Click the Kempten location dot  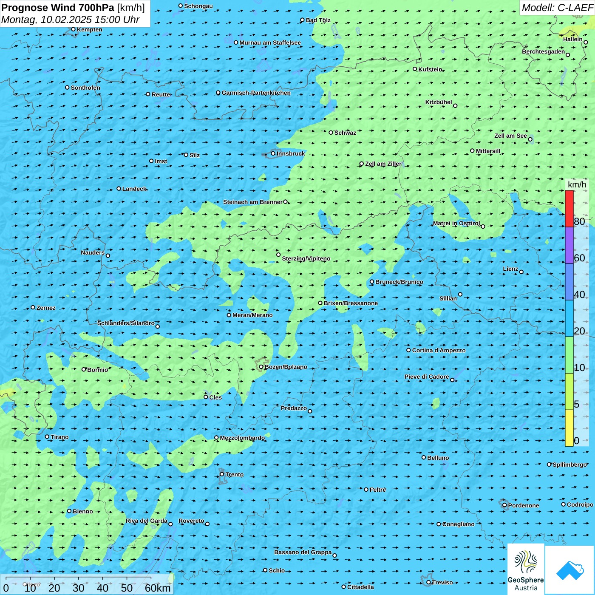pos(73,29)
